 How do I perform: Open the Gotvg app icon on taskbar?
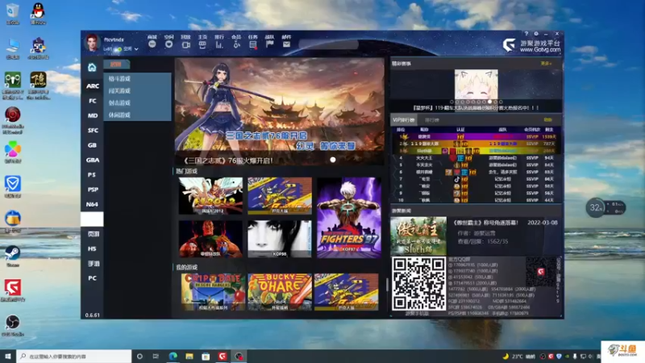223,356
